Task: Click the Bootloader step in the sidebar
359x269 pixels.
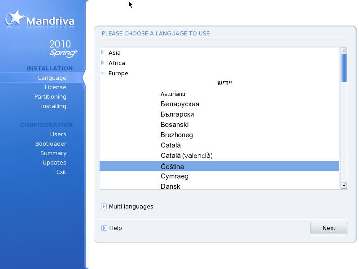Action: pos(51,143)
